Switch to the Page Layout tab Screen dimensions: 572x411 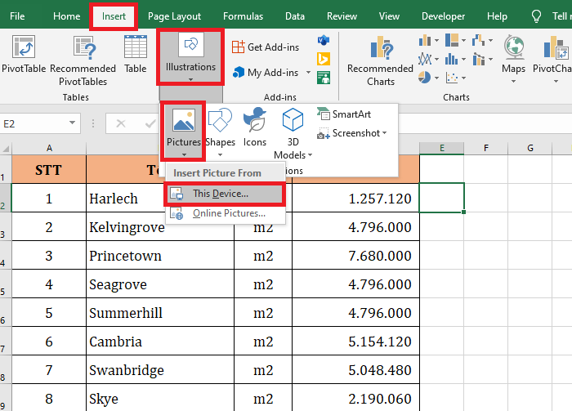click(x=174, y=16)
